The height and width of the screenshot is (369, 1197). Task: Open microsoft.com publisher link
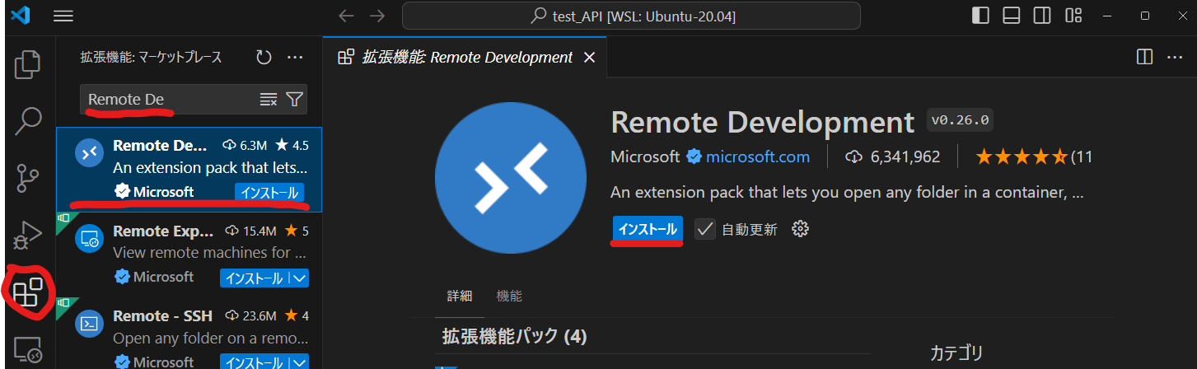pos(758,156)
